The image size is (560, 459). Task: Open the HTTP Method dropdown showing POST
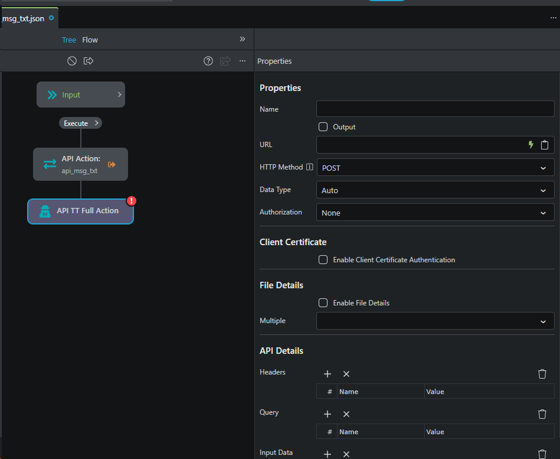(x=435, y=168)
